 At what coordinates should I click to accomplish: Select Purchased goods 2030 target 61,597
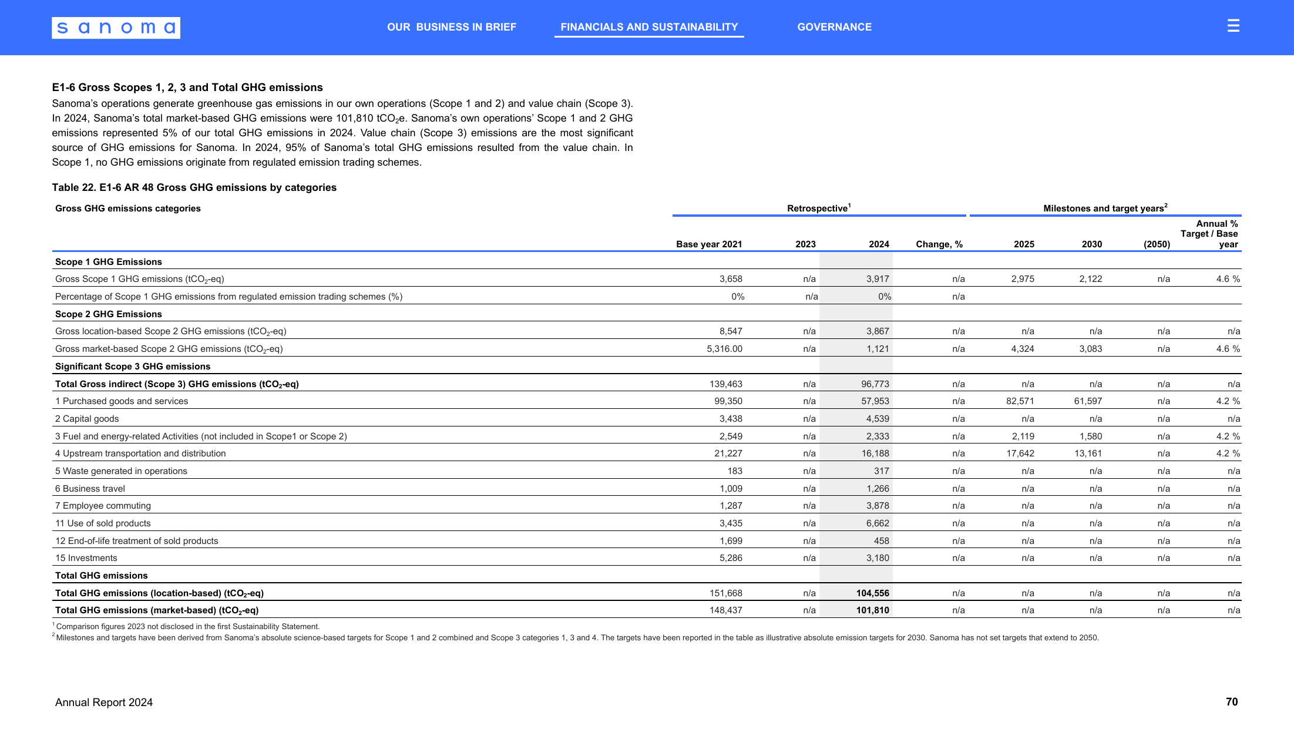(1087, 401)
